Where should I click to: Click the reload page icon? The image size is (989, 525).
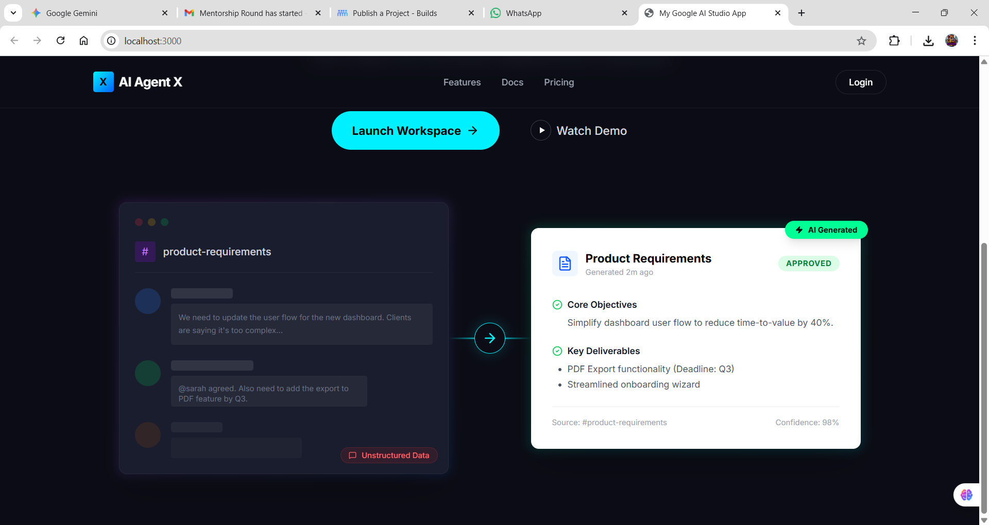click(x=60, y=41)
